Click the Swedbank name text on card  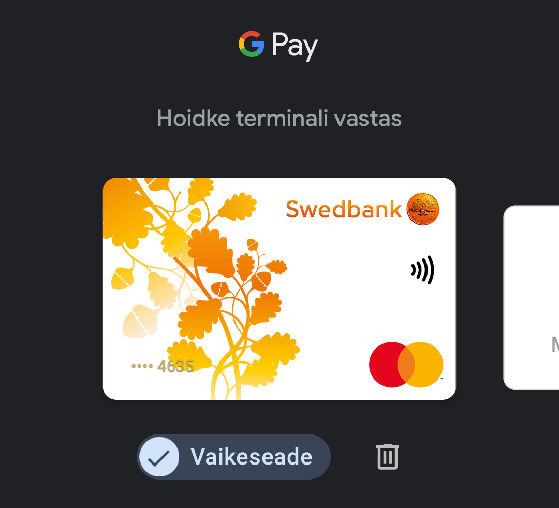344,209
